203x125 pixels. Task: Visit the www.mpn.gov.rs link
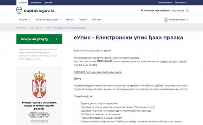tap(39, 121)
